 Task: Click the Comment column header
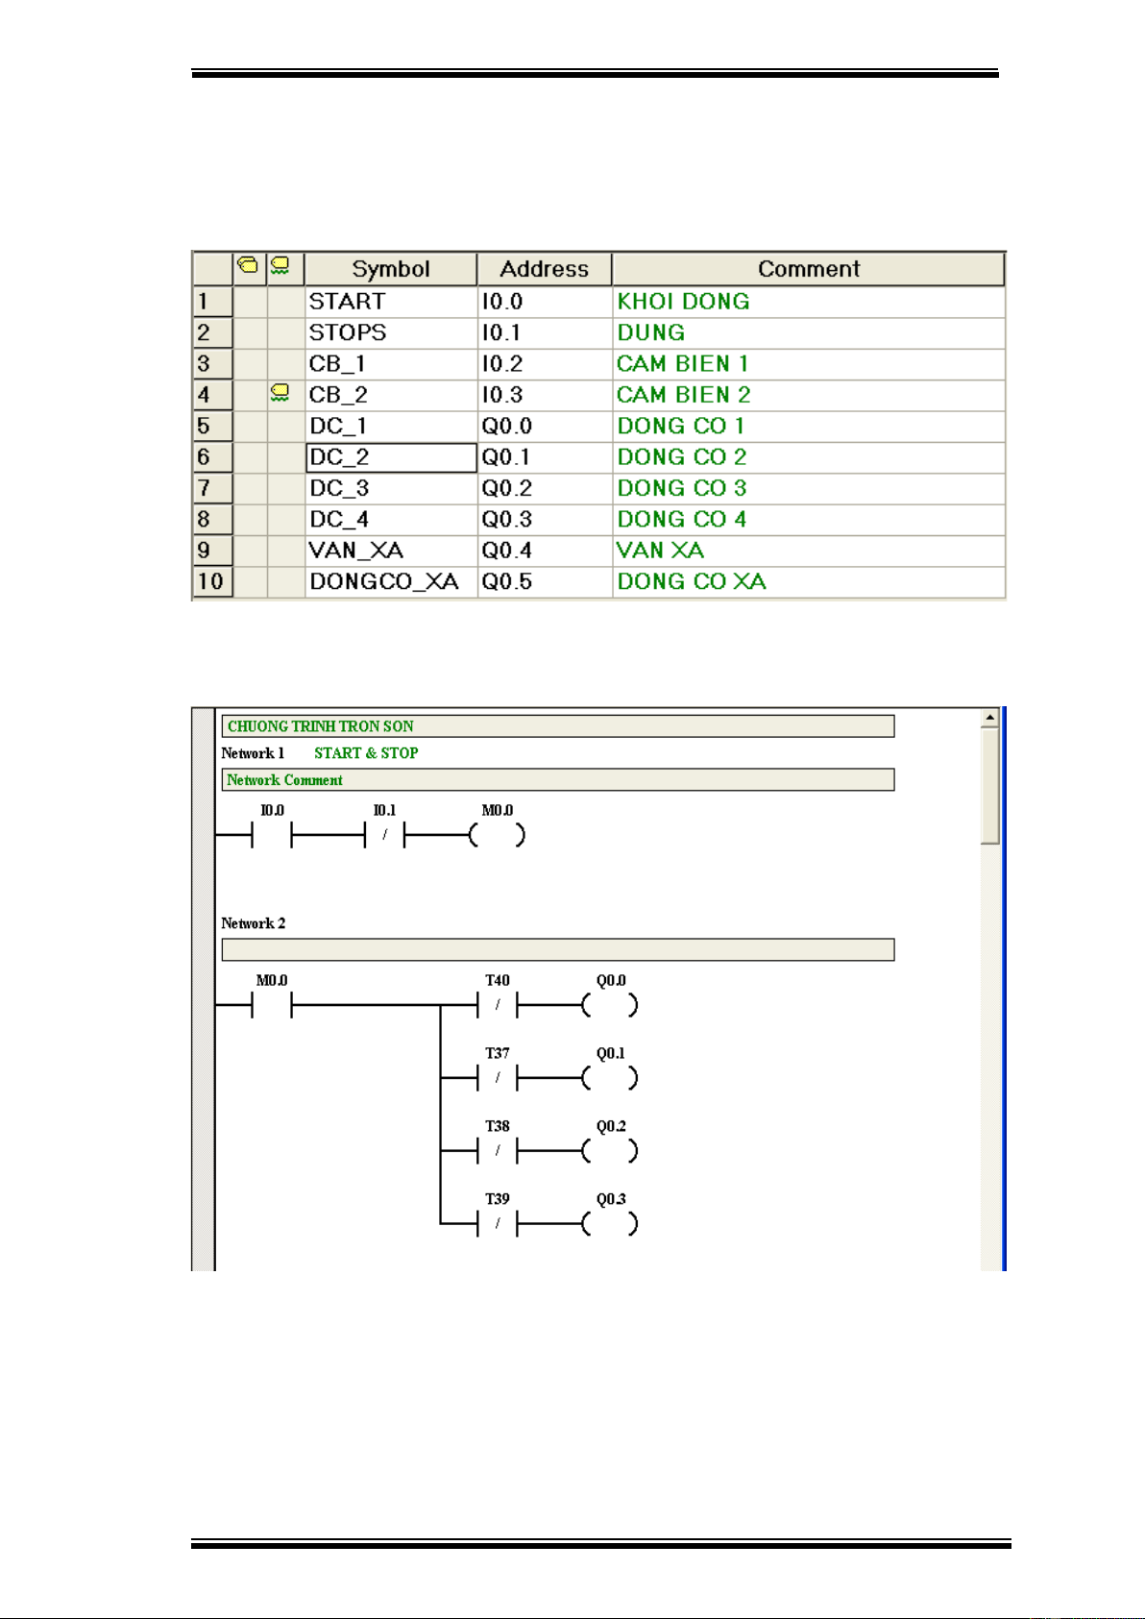coord(808,269)
